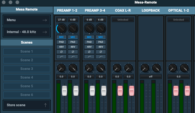Select the OPTICAL 1-2 channel header
195x113 pixels.
(178, 11)
